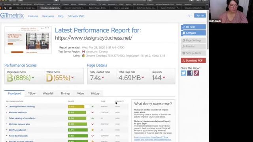The width and height of the screenshot is (253, 142).
Task: Click down arrow beside Minimize redirects
Action: 93,112
